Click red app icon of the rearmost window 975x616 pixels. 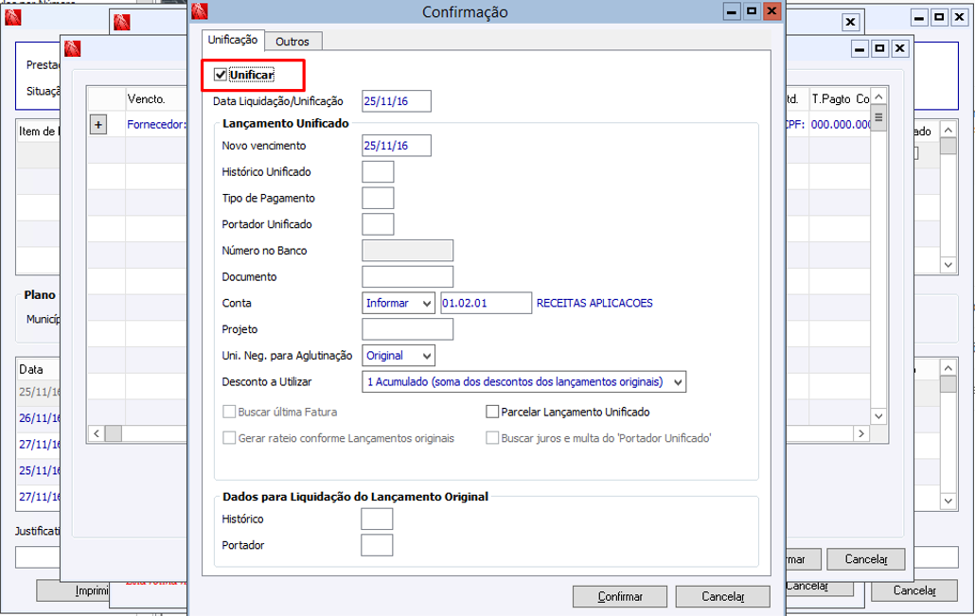point(13,17)
